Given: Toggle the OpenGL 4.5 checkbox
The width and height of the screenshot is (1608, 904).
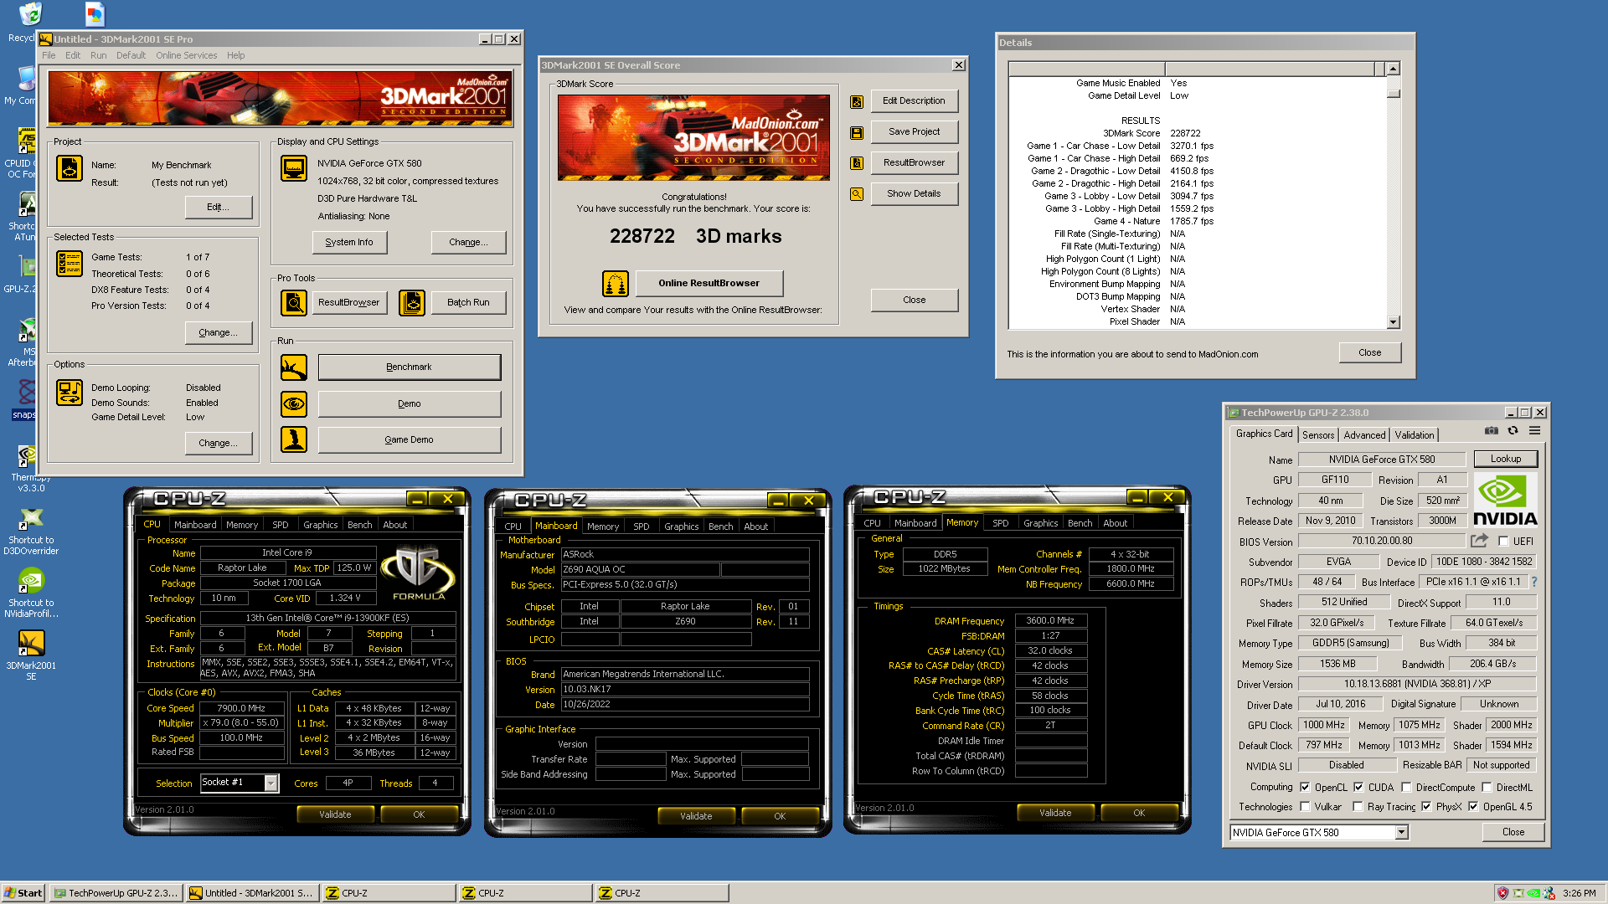Looking at the screenshot, I should tap(1473, 807).
